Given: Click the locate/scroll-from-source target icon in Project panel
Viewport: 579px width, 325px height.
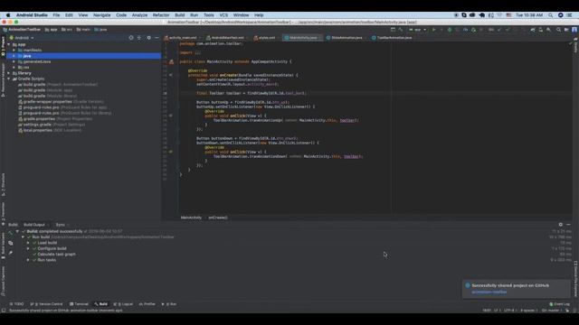Looking at the screenshot, I should 131,38.
